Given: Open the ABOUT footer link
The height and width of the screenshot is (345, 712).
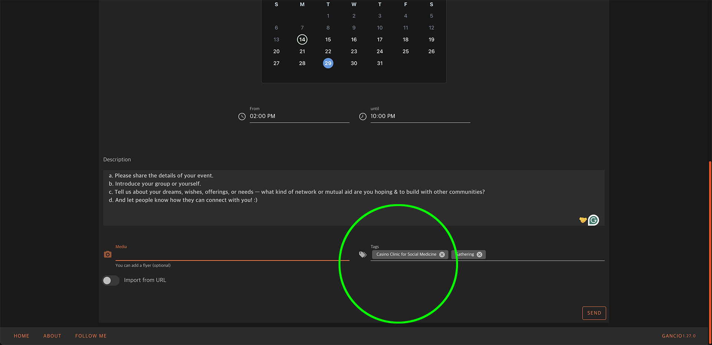Looking at the screenshot, I should [x=52, y=336].
